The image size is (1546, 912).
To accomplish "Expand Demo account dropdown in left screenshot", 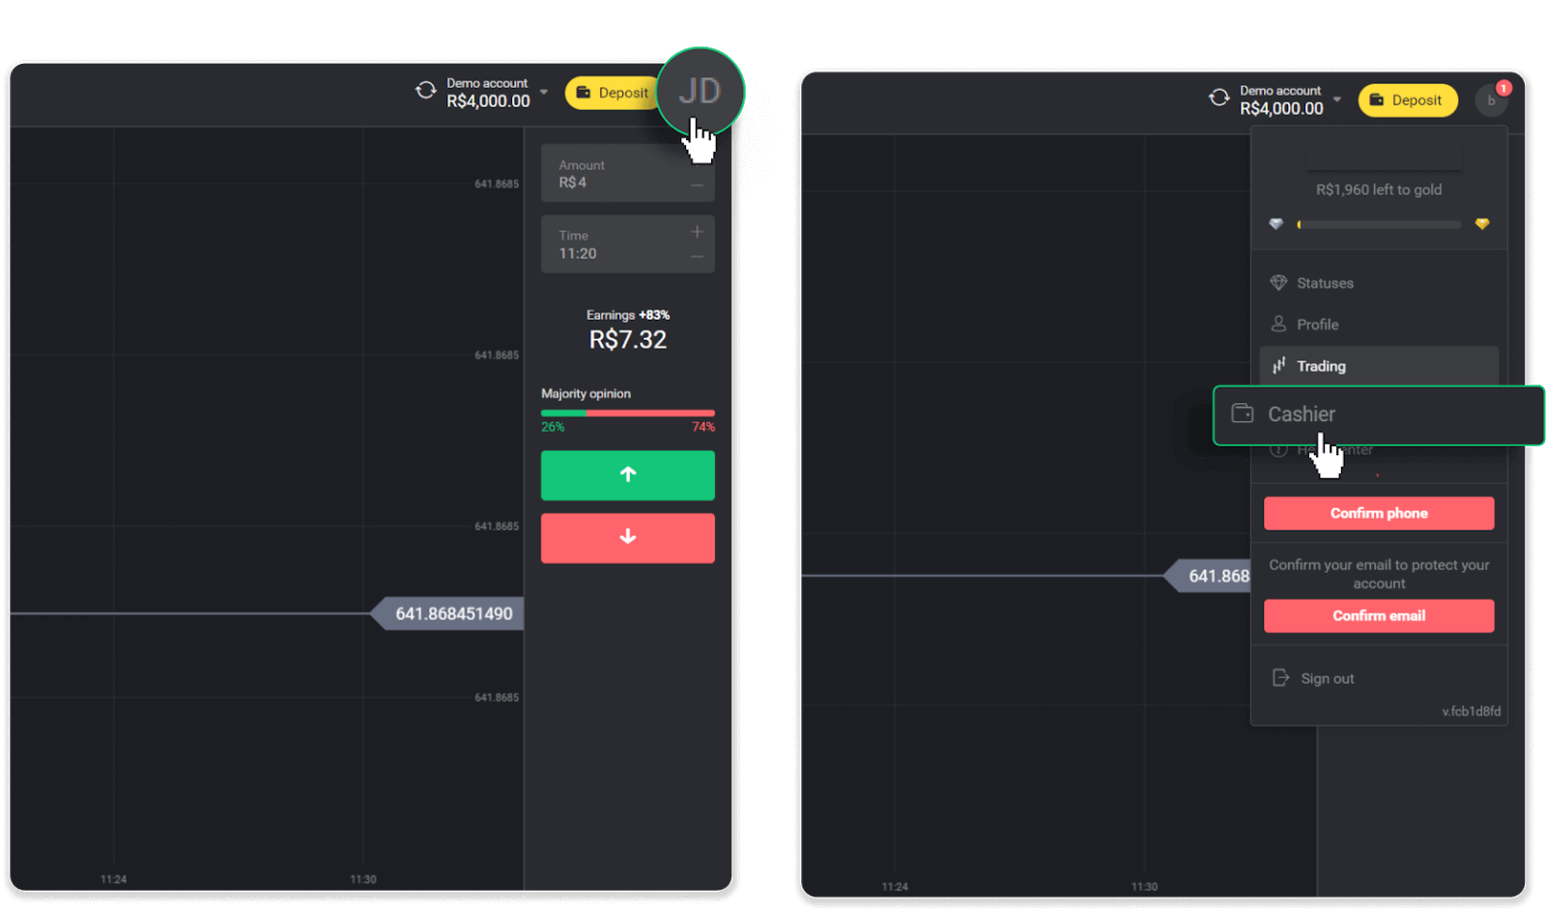I will click(x=544, y=93).
